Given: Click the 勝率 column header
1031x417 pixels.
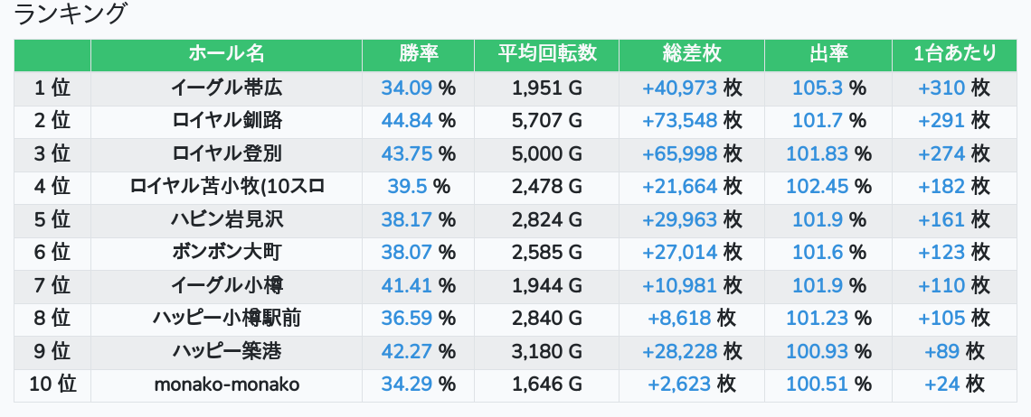Looking at the screenshot, I should point(418,54).
